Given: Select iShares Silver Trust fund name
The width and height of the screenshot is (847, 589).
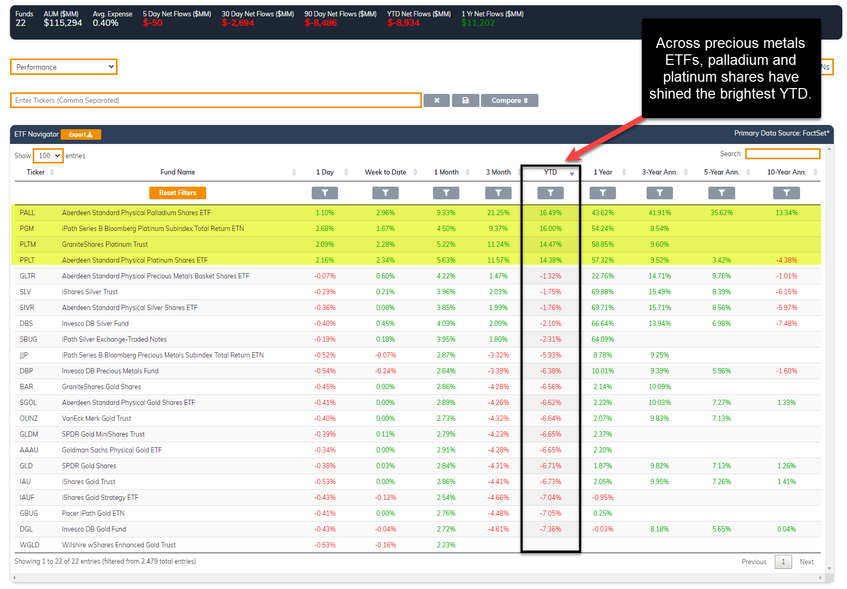Looking at the screenshot, I should pyautogui.click(x=90, y=292).
